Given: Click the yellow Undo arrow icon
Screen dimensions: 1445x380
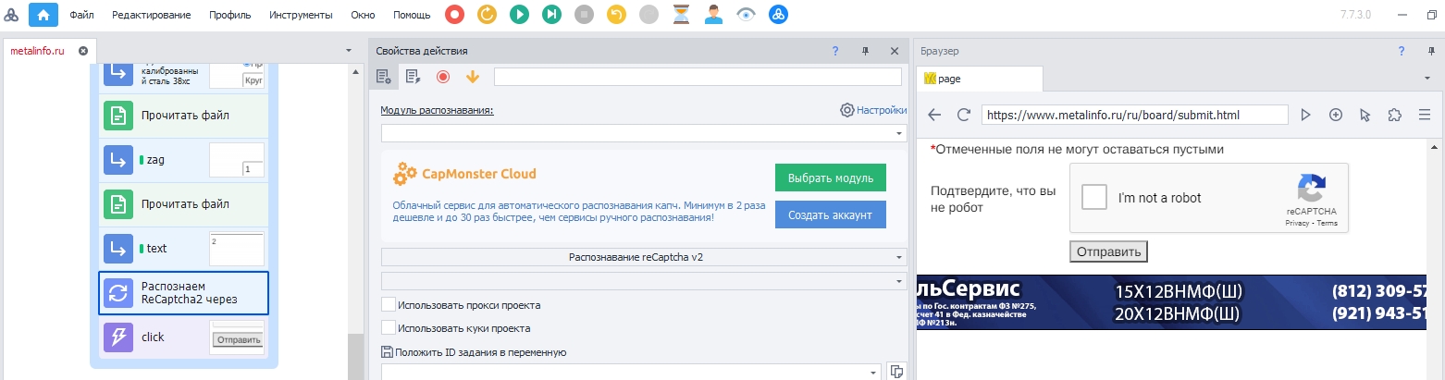Looking at the screenshot, I should 616,14.
